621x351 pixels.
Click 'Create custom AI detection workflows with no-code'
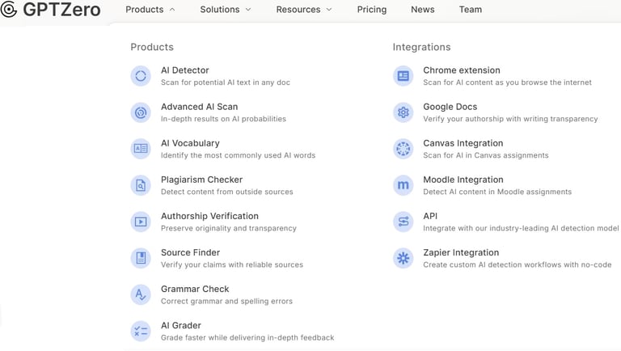517,264
